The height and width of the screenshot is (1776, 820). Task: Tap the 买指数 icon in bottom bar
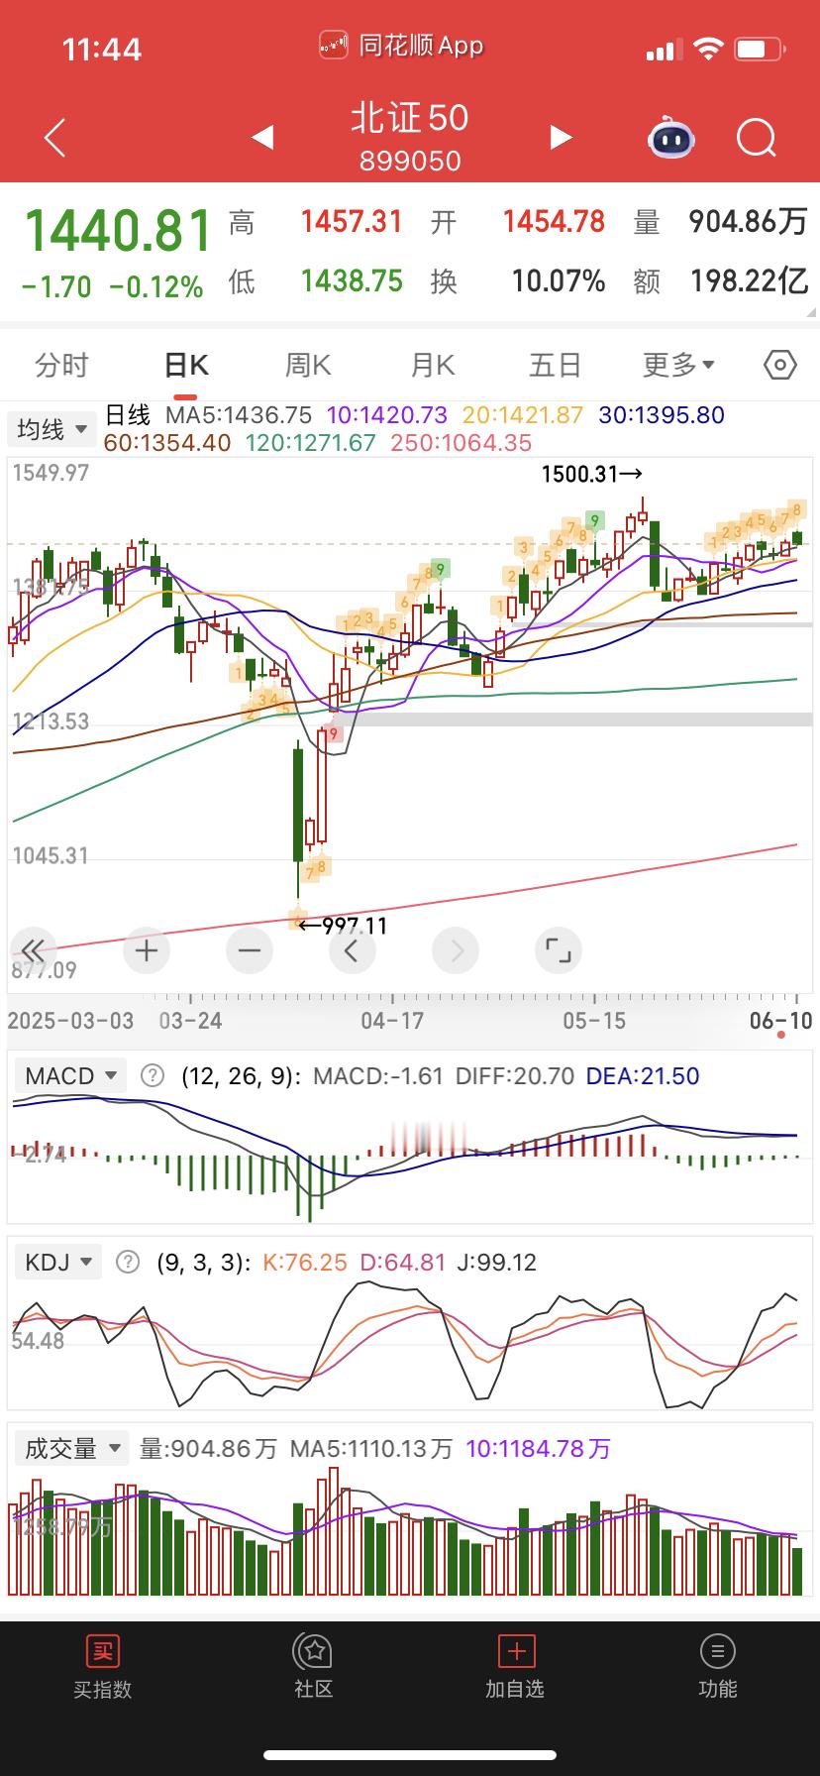click(x=102, y=1668)
